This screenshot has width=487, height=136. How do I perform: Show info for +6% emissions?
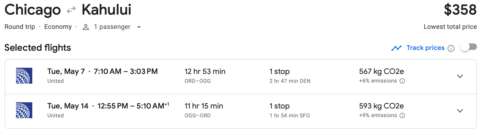[402, 81]
